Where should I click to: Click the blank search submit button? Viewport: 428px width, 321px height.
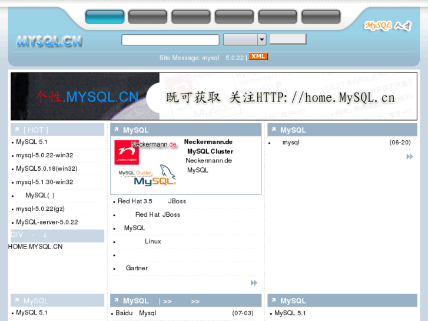[288, 39]
